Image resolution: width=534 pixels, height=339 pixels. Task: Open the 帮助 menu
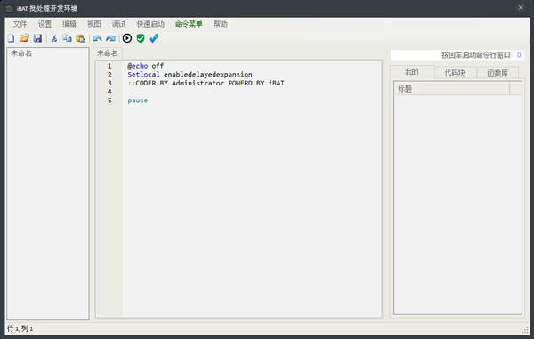tap(221, 24)
